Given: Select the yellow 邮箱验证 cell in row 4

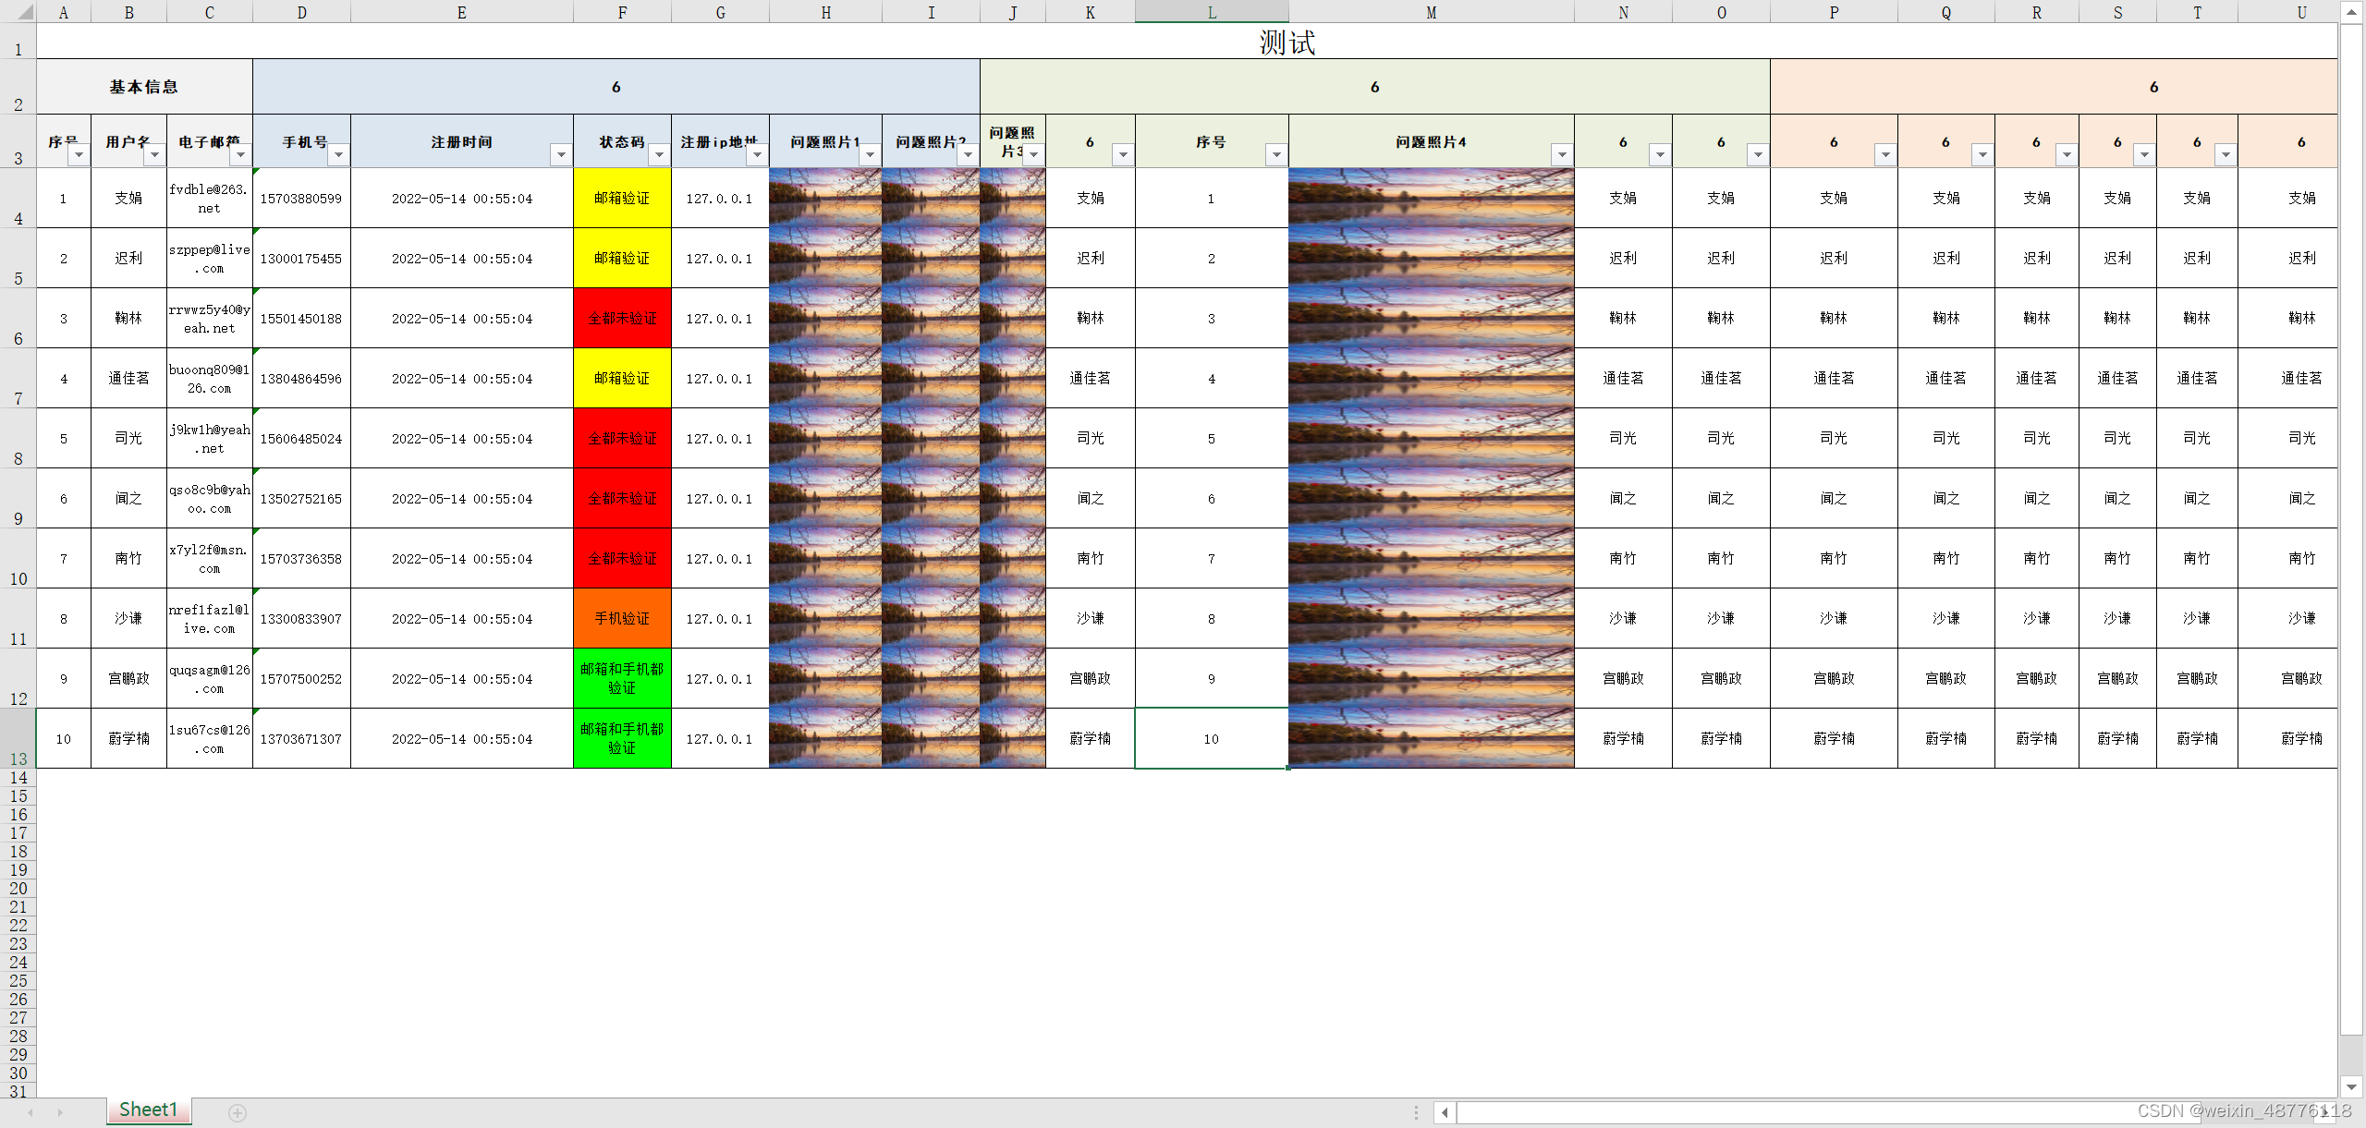Looking at the screenshot, I should [621, 198].
